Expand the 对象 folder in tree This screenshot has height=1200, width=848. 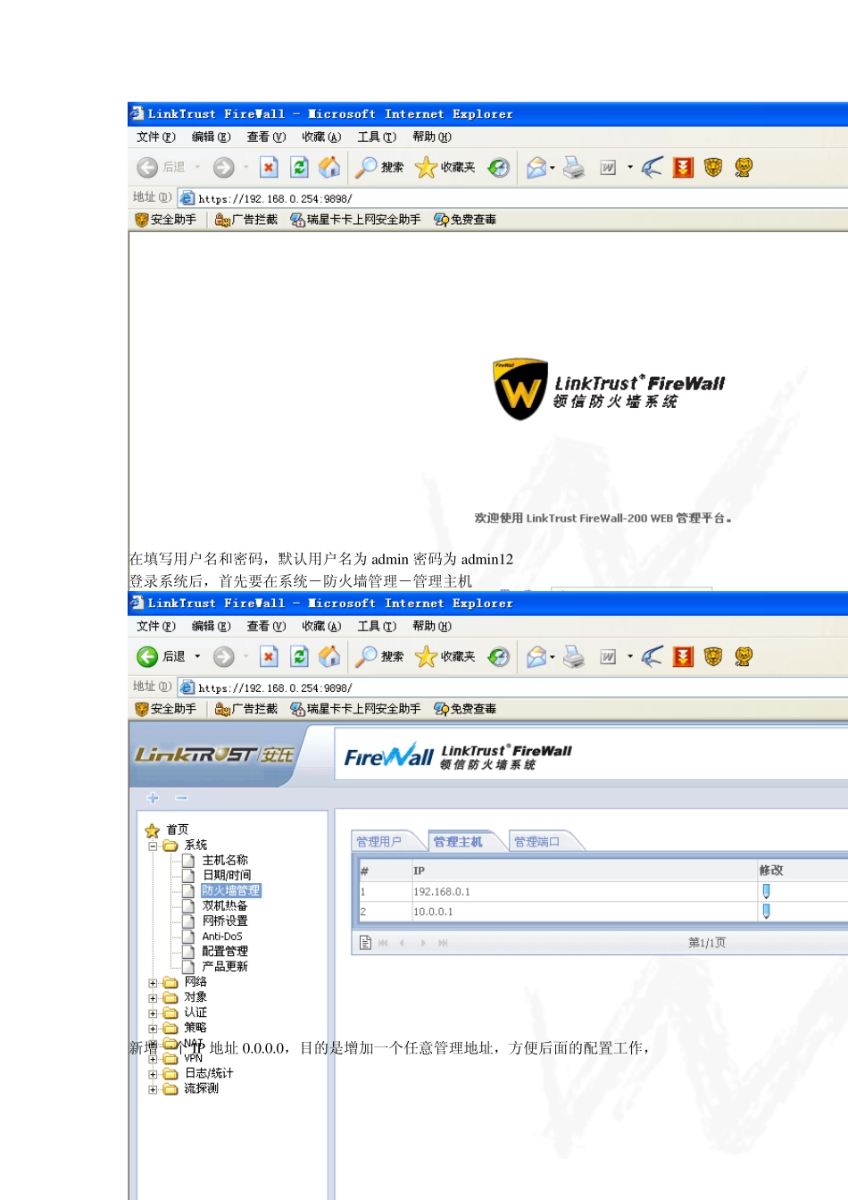click(153, 998)
